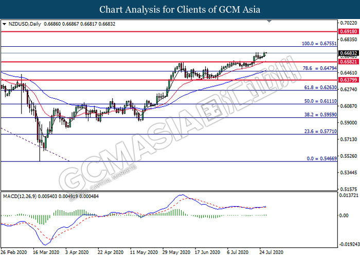Viewport: 360px width, 257px height.
Task: Click the triangle arrow beside NZDUSD,Daily
Action: (x=5, y=24)
